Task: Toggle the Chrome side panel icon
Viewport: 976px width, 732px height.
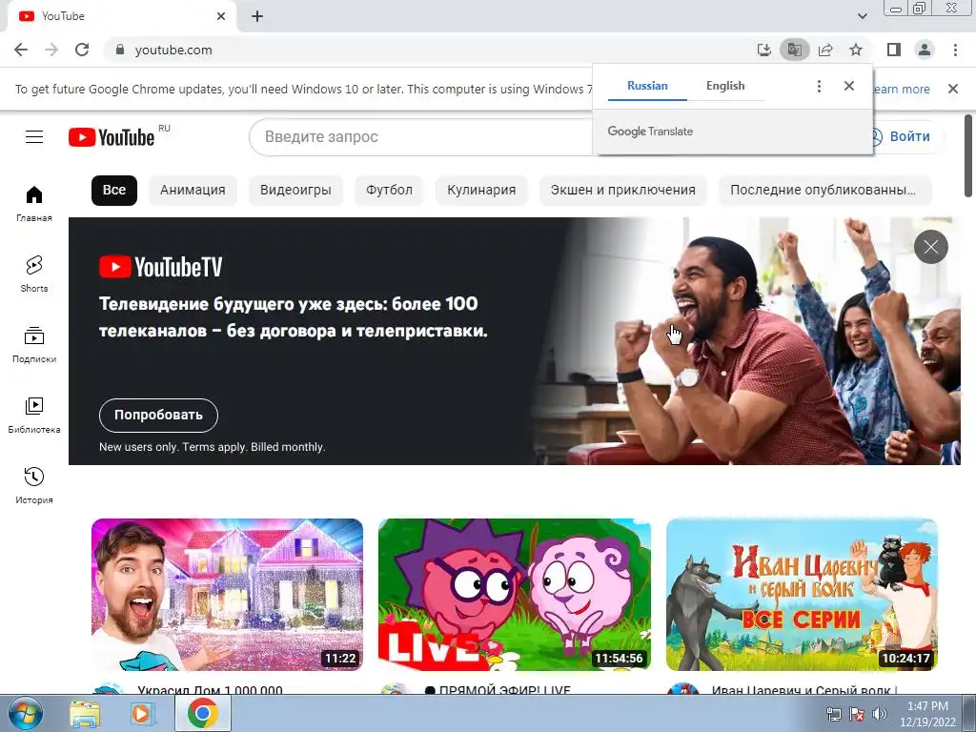Action: click(894, 50)
